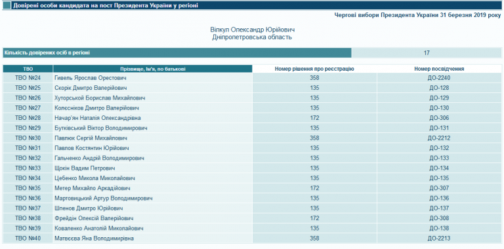Select Матвєєва Яна Володимирівна row name
This screenshot has width=504, height=249.
click(x=94, y=239)
